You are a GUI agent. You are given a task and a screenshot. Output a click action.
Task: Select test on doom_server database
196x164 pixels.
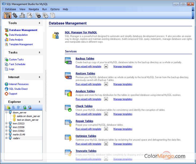(x=28, y=120)
